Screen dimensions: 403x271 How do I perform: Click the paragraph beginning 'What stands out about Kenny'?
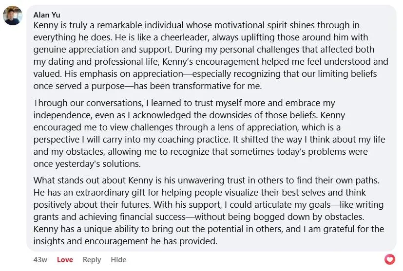(x=209, y=211)
